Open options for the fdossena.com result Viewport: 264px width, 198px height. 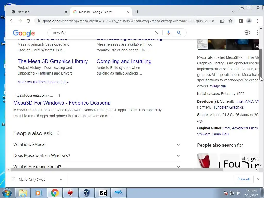[59, 95]
